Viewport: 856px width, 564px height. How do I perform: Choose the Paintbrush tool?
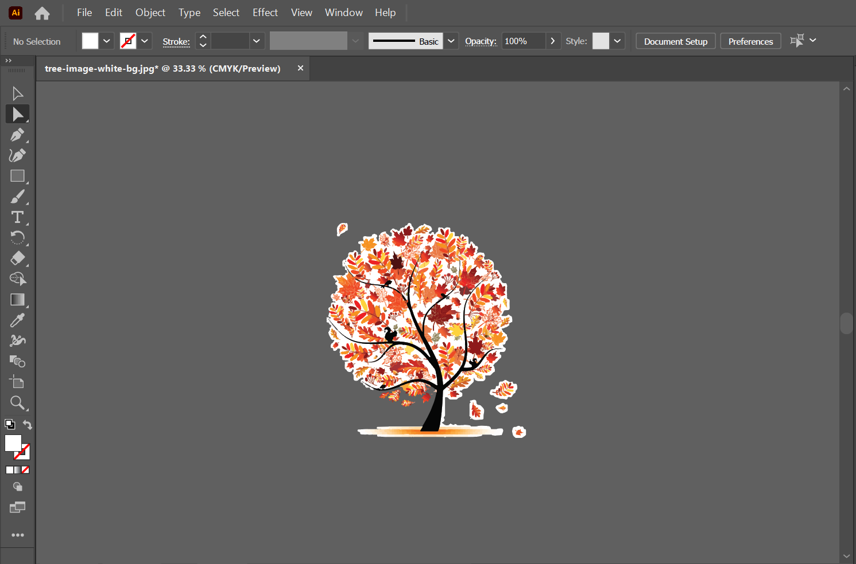click(17, 197)
